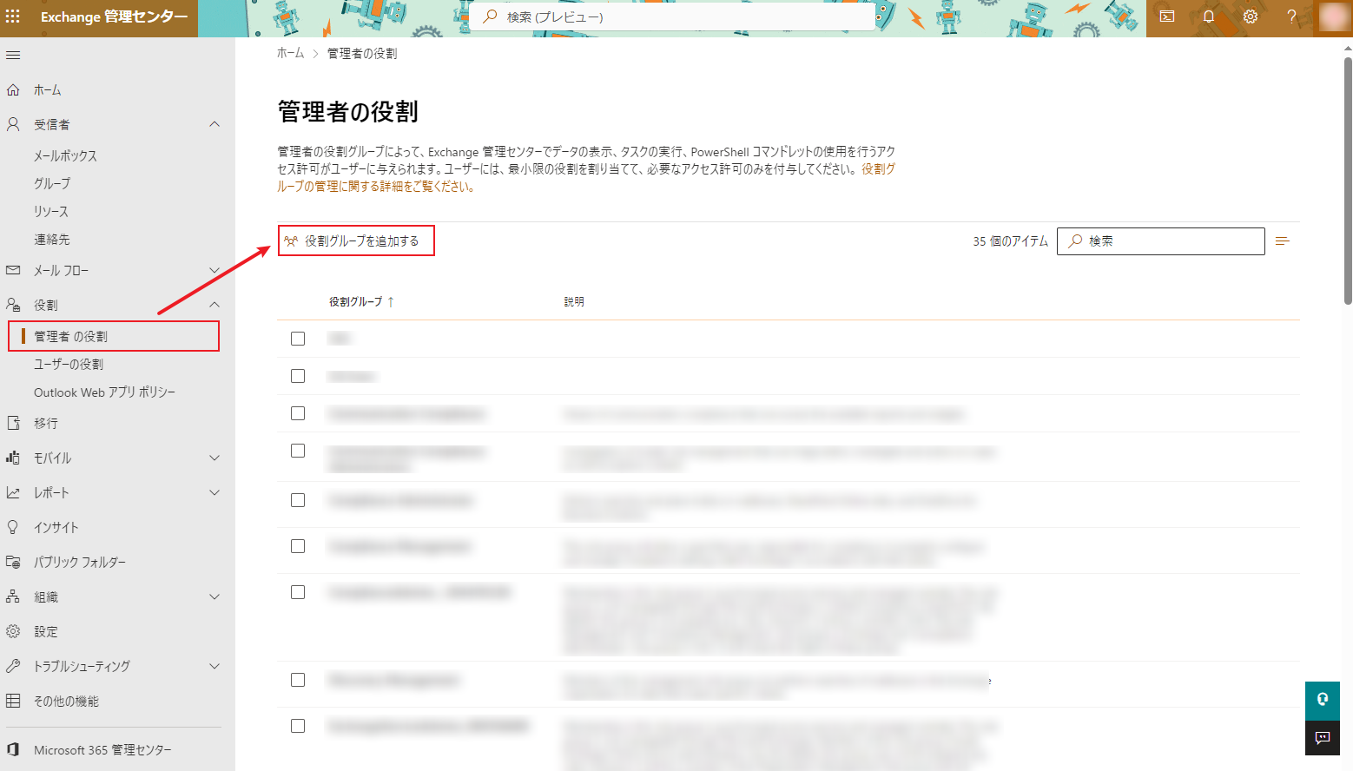Image resolution: width=1353 pixels, height=771 pixels.
Task: Click the 説明 column header
Action: pos(574,302)
